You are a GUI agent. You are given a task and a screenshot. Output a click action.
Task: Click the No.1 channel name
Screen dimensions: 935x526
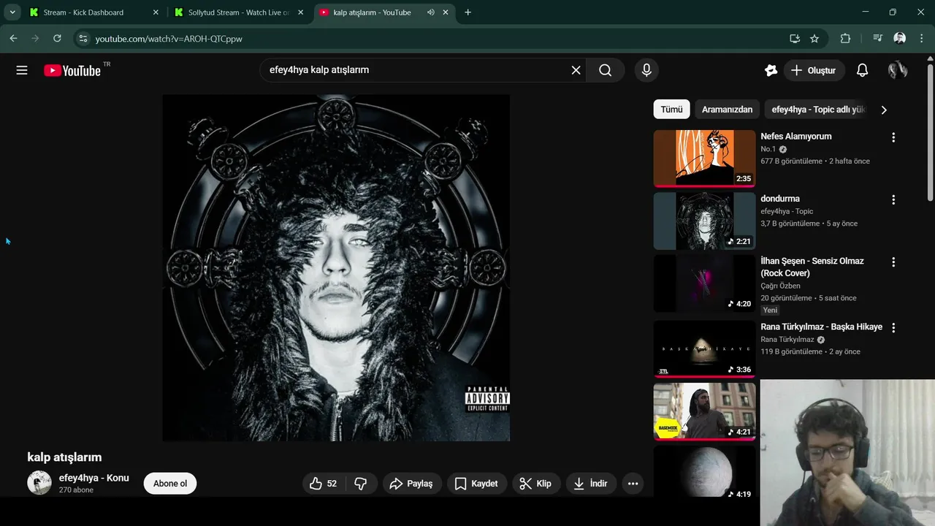768,149
